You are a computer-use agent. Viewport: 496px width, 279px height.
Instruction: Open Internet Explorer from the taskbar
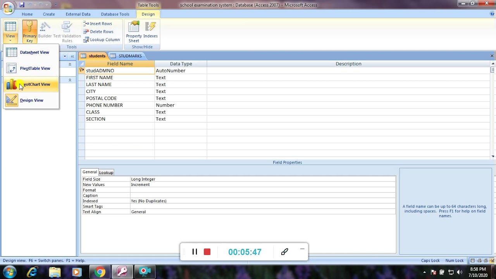click(32, 272)
